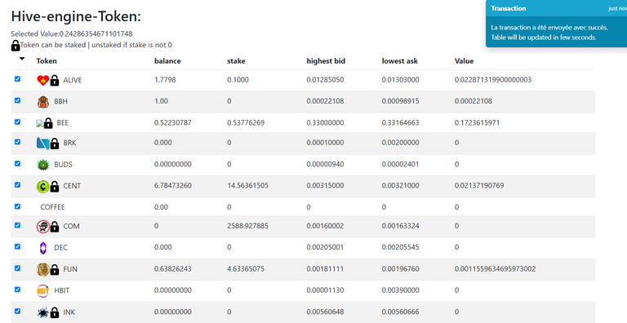This screenshot has height=323, width=627.
Task: Open the select-all caret above checkboxes
Action: [x=22, y=59]
